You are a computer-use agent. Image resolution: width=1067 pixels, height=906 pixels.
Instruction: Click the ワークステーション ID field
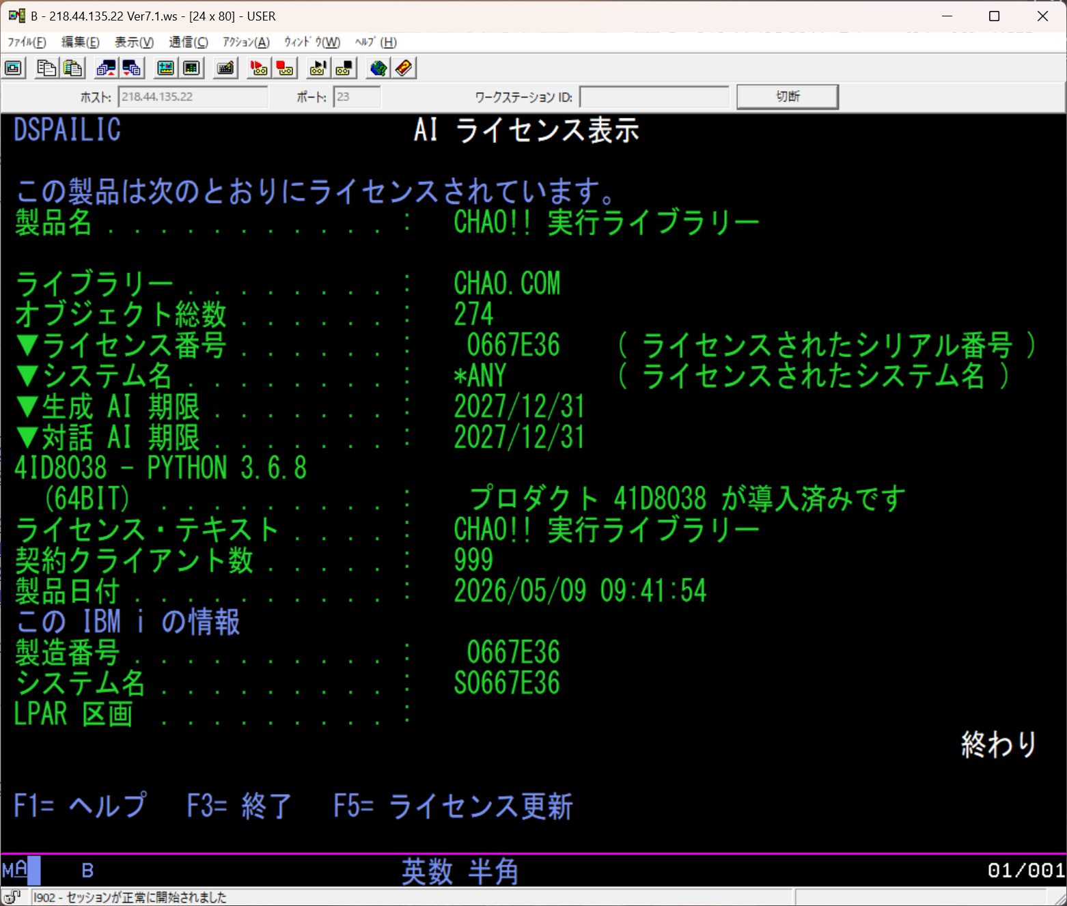(x=654, y=97)
